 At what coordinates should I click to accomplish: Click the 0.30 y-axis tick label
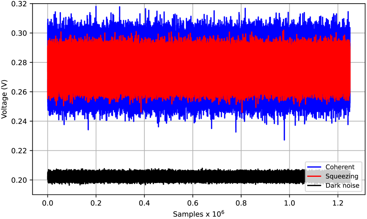pyautogui.click(x=19, y=33)
